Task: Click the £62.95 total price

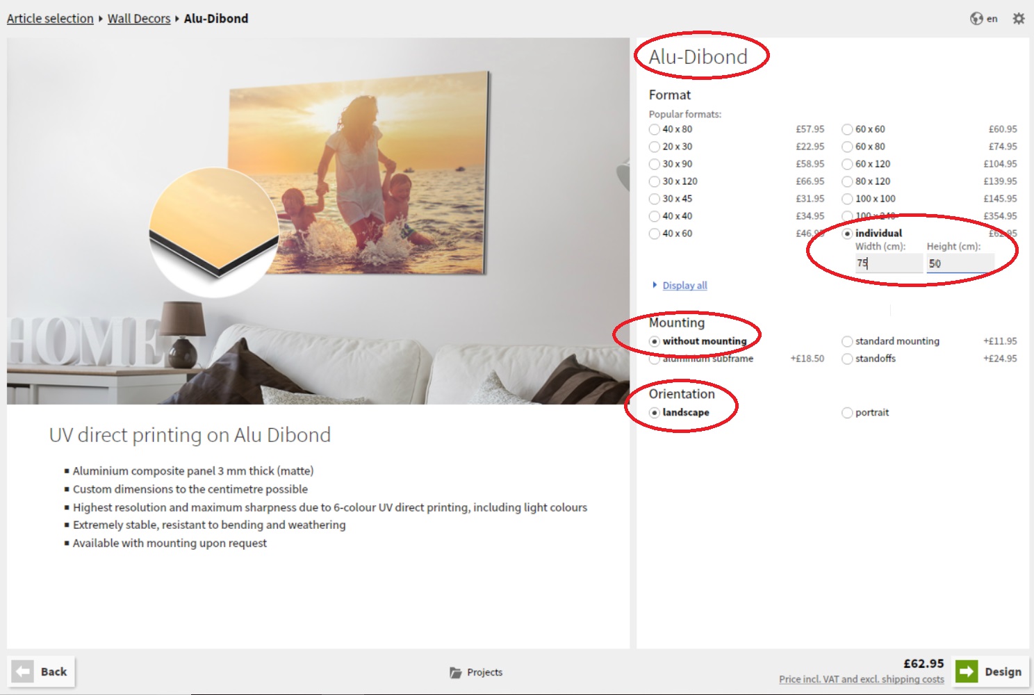Action: pos(924,664)
